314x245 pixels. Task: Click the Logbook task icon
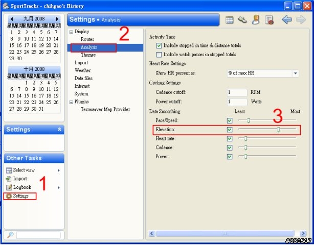coord(9,187)
